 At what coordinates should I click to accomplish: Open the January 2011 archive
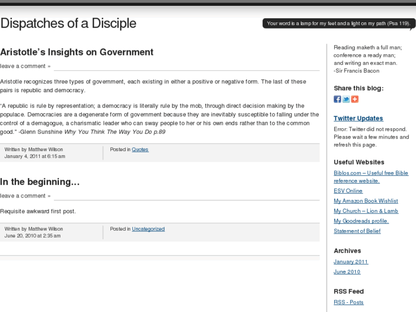351,262
